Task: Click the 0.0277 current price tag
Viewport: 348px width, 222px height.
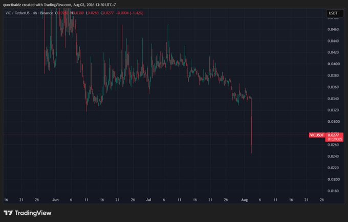Action: [x=334, y=135]
